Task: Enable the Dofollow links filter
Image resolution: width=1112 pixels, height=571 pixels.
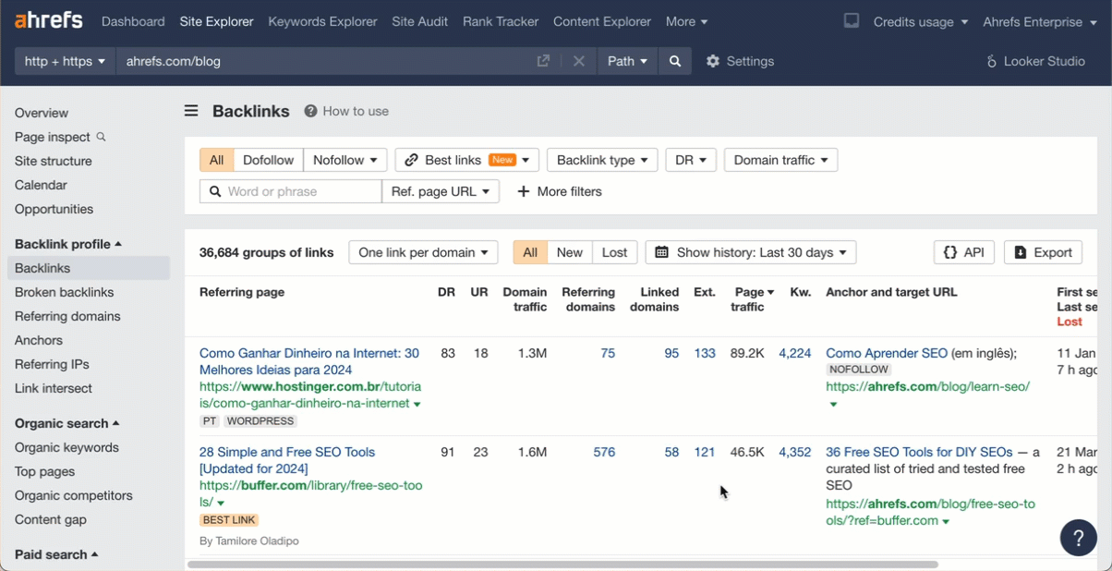Action: click(x=268, y=159)
